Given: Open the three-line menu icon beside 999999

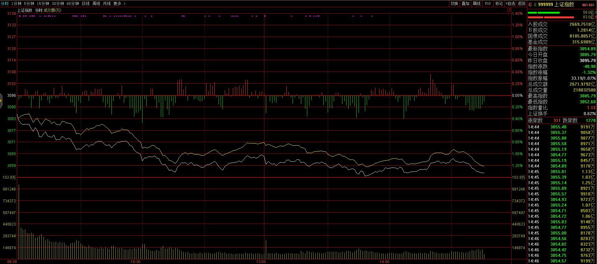Looking at the screenshot, I should pos(535,4).
